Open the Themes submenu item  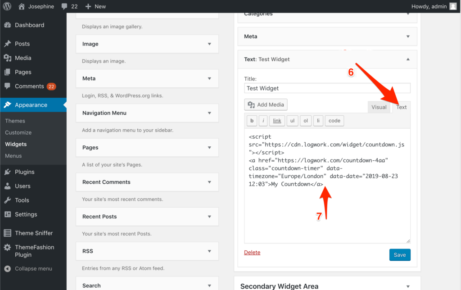coord(15,121)
